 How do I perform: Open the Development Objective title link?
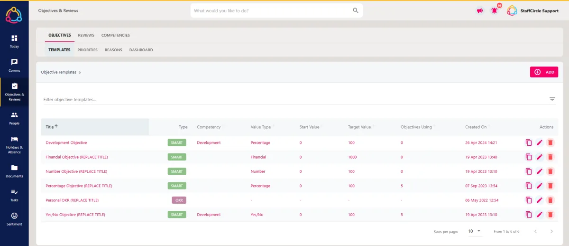pyautogui.click(x=66, y=142)
